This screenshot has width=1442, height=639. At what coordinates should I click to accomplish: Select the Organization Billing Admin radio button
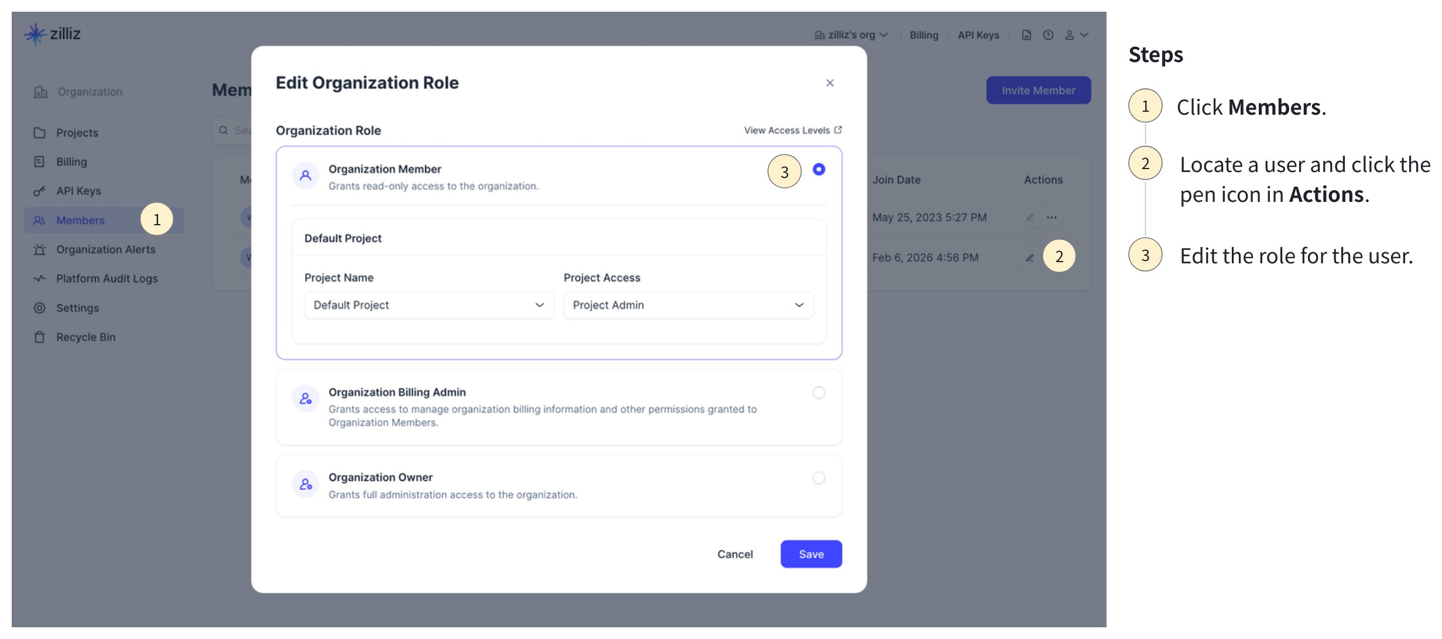pos(818,393)
